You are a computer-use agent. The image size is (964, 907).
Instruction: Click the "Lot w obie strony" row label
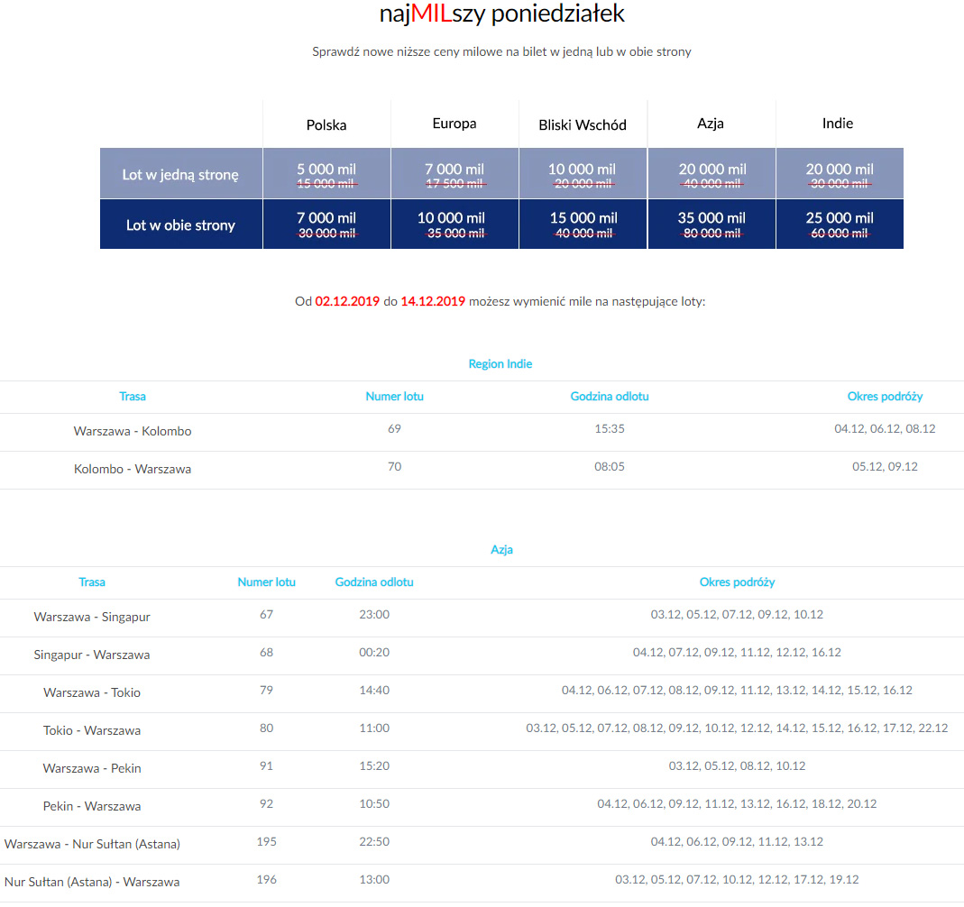click(180, 224)
